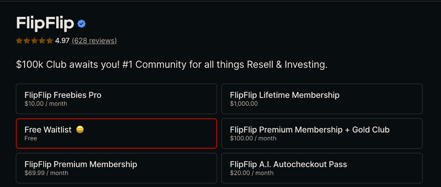Click the $10.00 per month price label

(45, 104)
